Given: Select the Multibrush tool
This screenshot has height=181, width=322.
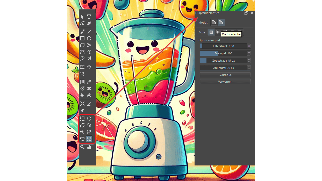Looking at the screenshot, I should [89, 59].
